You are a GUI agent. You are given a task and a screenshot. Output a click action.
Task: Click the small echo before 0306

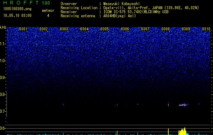pyautogui.click(x=117, y=105)
